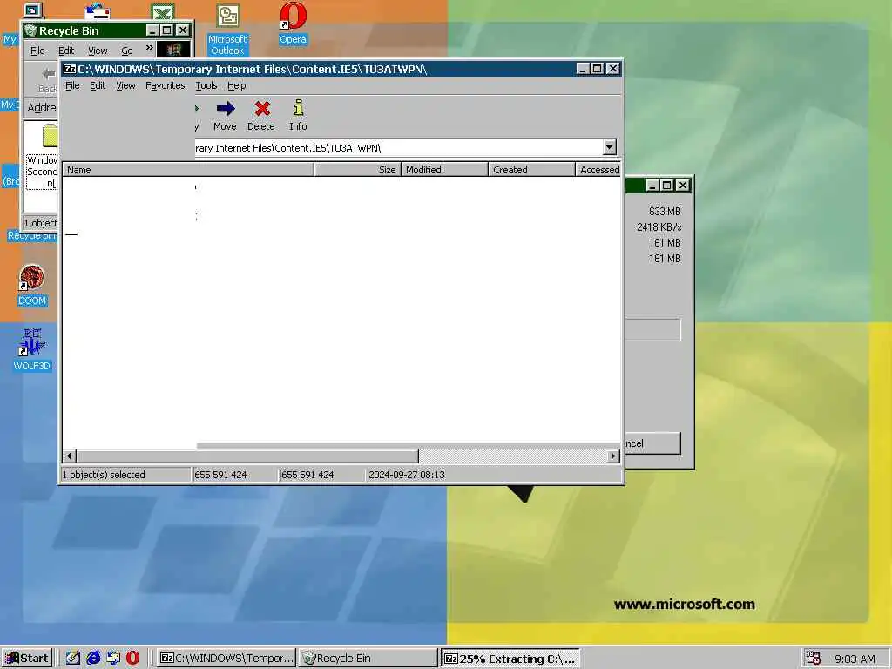Open the address path dropdown in 7-Zip
The image size is (892, 669).
[609, 147]
